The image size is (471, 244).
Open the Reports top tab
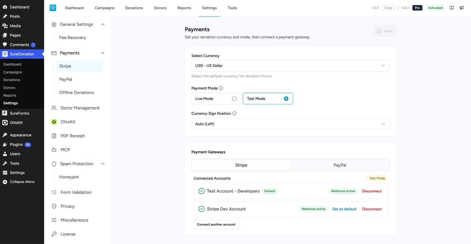184,8
